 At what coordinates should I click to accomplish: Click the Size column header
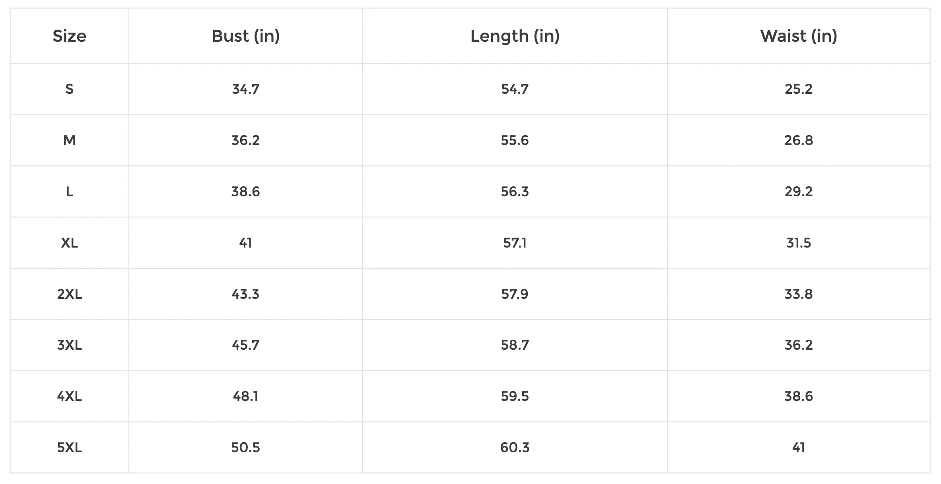[69, 36]
